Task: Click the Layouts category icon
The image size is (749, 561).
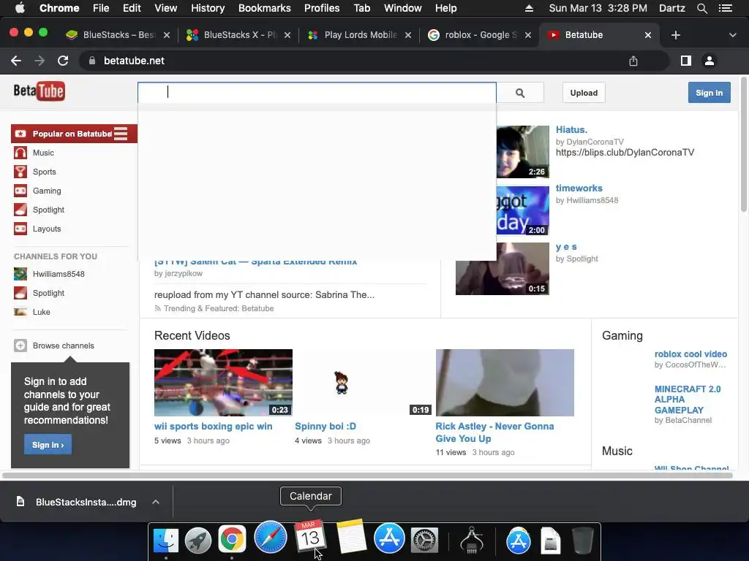Action: point(20,229)
